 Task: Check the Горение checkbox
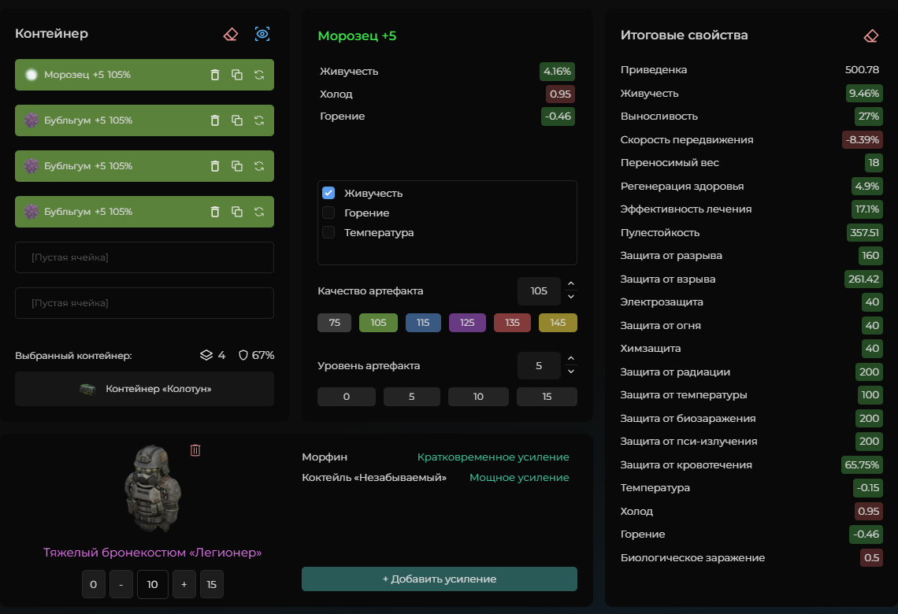[x=328, y=213]
